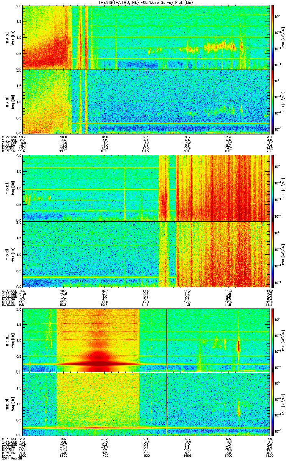Click the THD BL spectrogram panel
288x461 pixels.
click(x=146, y=188)
